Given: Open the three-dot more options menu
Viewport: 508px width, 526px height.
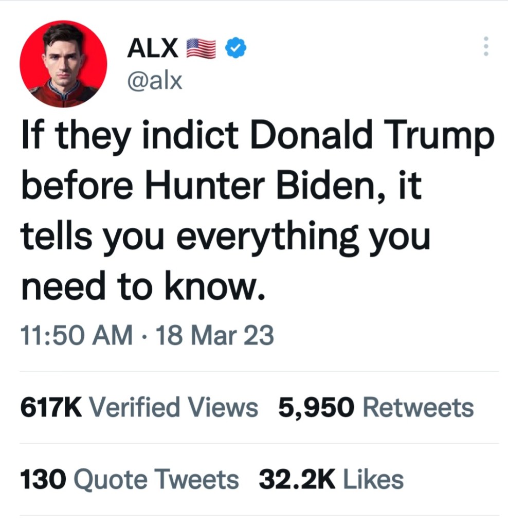Looking at the screenshot, I should tap(484, 47).
